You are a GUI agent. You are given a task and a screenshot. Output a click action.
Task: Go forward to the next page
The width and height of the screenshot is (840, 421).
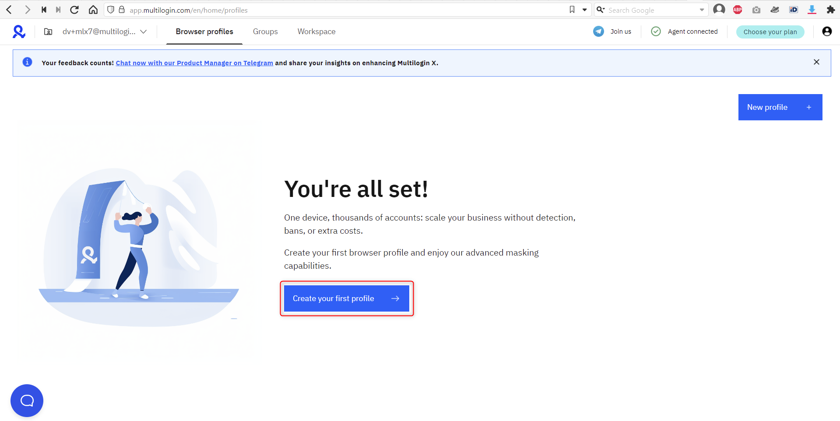click(27, 10)
